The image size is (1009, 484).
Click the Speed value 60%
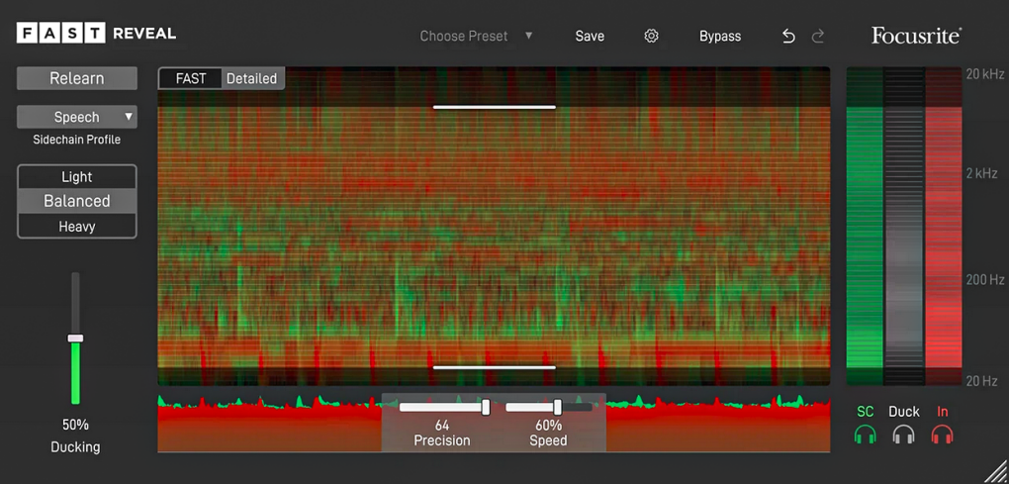pos(548,426)
